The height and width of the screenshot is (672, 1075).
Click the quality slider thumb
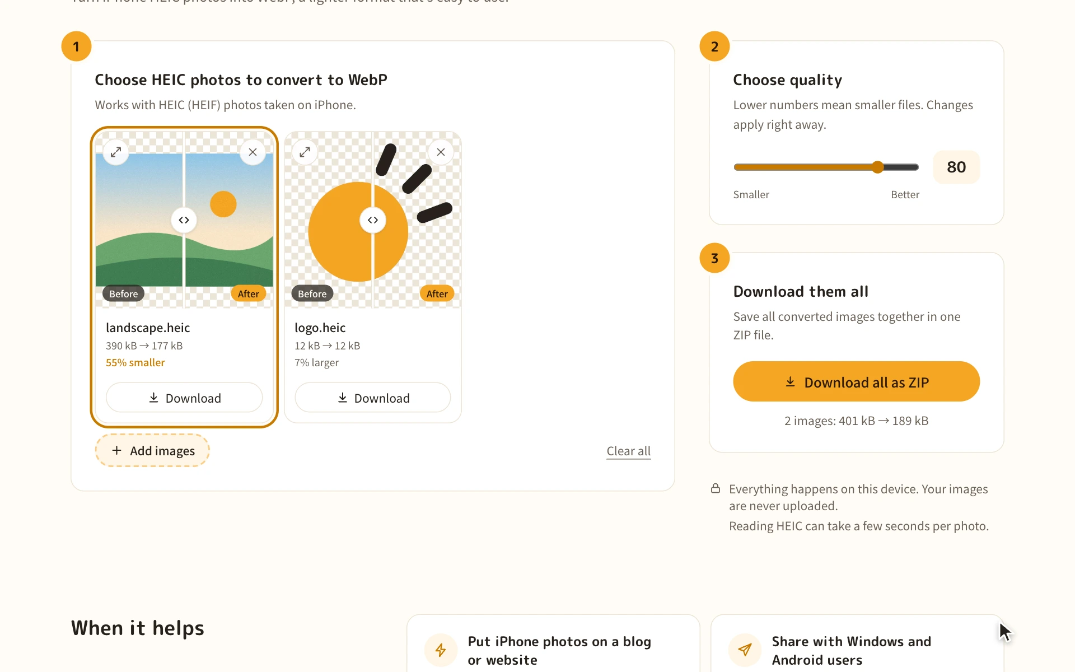(x=878, y=167)
